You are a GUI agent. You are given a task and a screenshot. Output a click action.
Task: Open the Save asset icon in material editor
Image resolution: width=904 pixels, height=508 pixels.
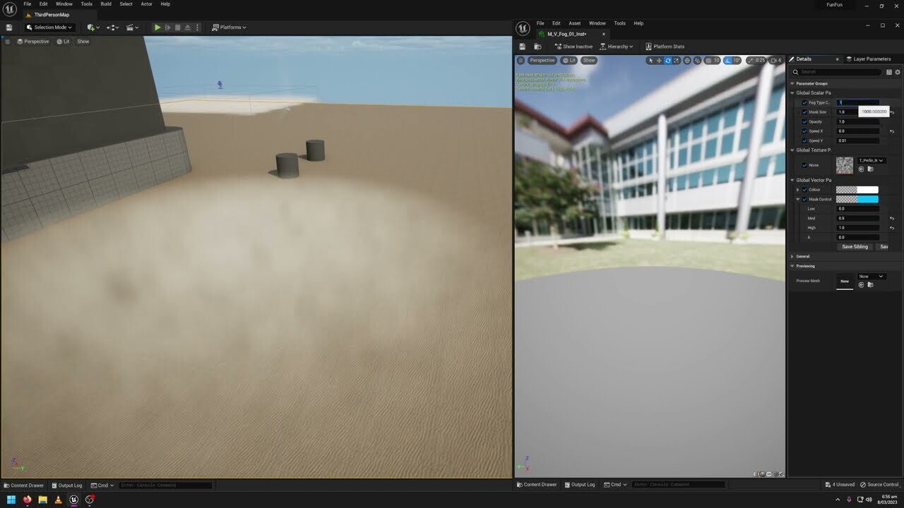click(x=522, y=46)
